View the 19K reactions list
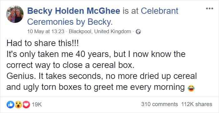 pyautogui.click(x=37, y=105)
